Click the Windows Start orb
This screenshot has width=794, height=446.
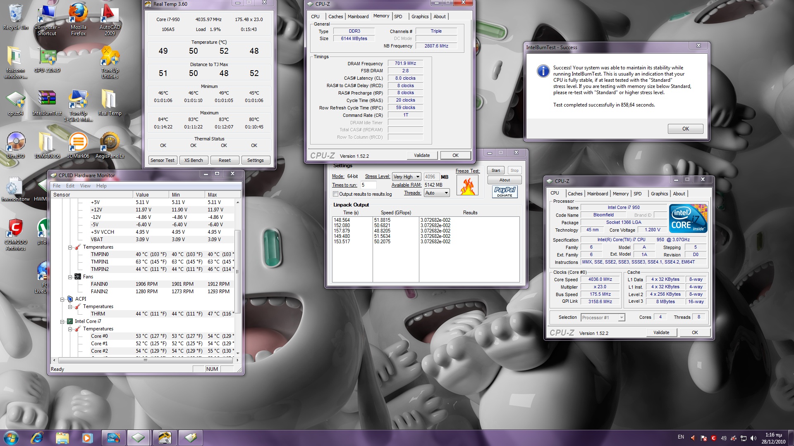tap(11, 437)
